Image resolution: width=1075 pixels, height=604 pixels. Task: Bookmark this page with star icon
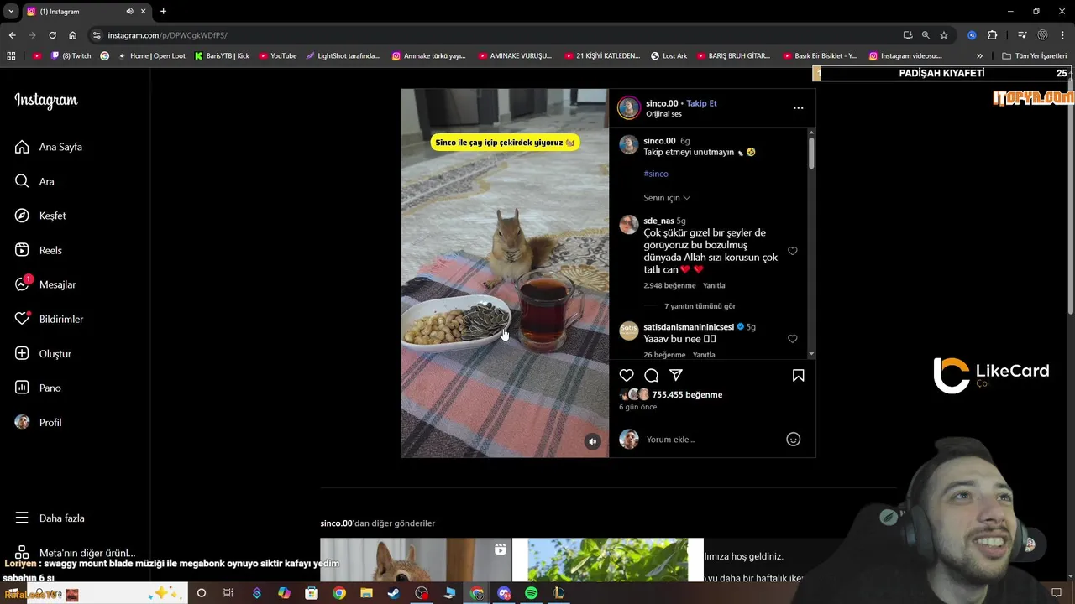944,35
